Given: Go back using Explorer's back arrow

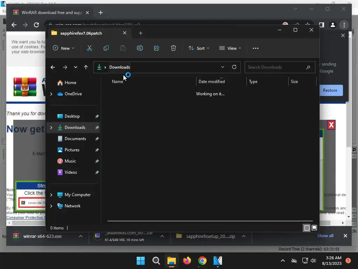Looking at the screenshot, I should [x=53, y=67].
